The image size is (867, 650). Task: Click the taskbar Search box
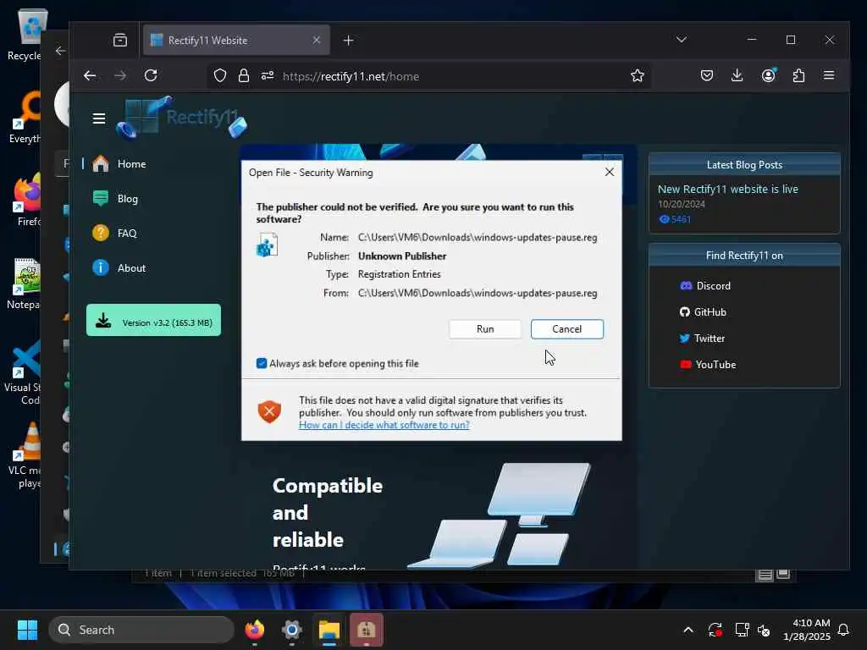coord(141,630)
